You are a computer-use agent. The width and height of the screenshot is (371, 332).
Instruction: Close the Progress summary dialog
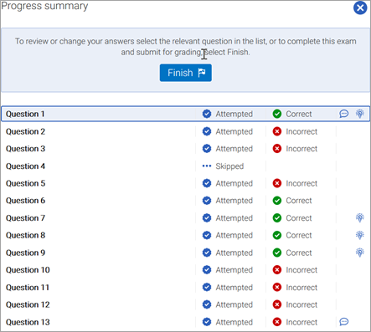pyautogui.click(x=360, y=8)
